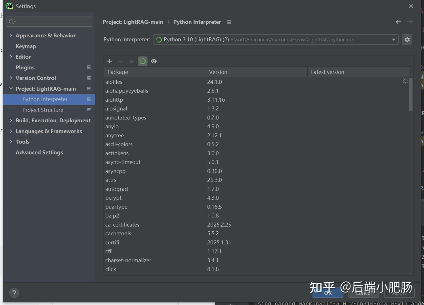Open Project Structure settings
This screenshot has width=424, height=305.
pos(43,110)
